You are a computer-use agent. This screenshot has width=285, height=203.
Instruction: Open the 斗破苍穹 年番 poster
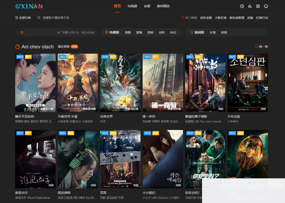coord(78,82)
